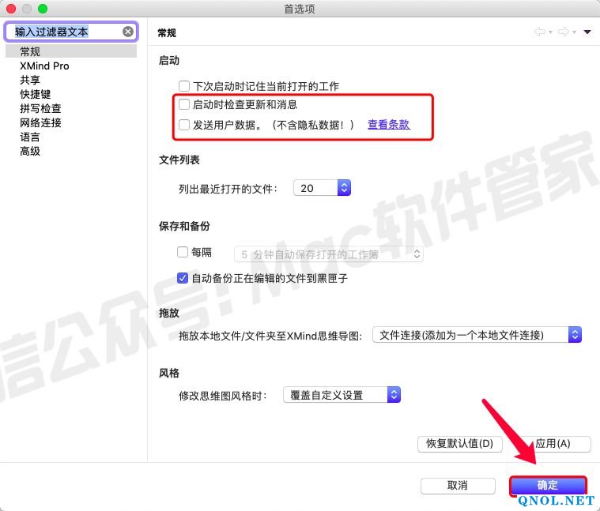
Task: Click the back navigation arrow icon
Action: [x=540, y=32]
